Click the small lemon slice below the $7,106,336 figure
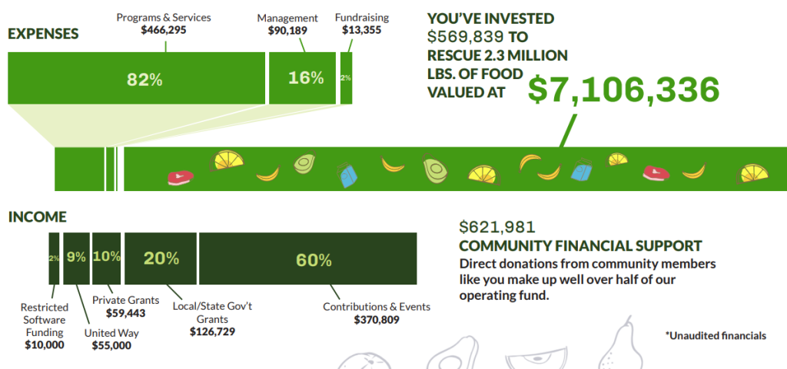787x369 pixels. (618, 160)
